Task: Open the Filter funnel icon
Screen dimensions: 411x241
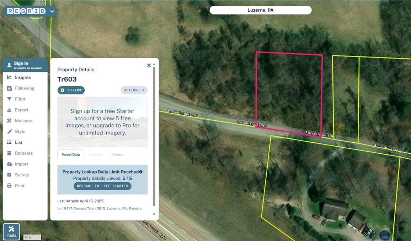Action: click(9, 99)
